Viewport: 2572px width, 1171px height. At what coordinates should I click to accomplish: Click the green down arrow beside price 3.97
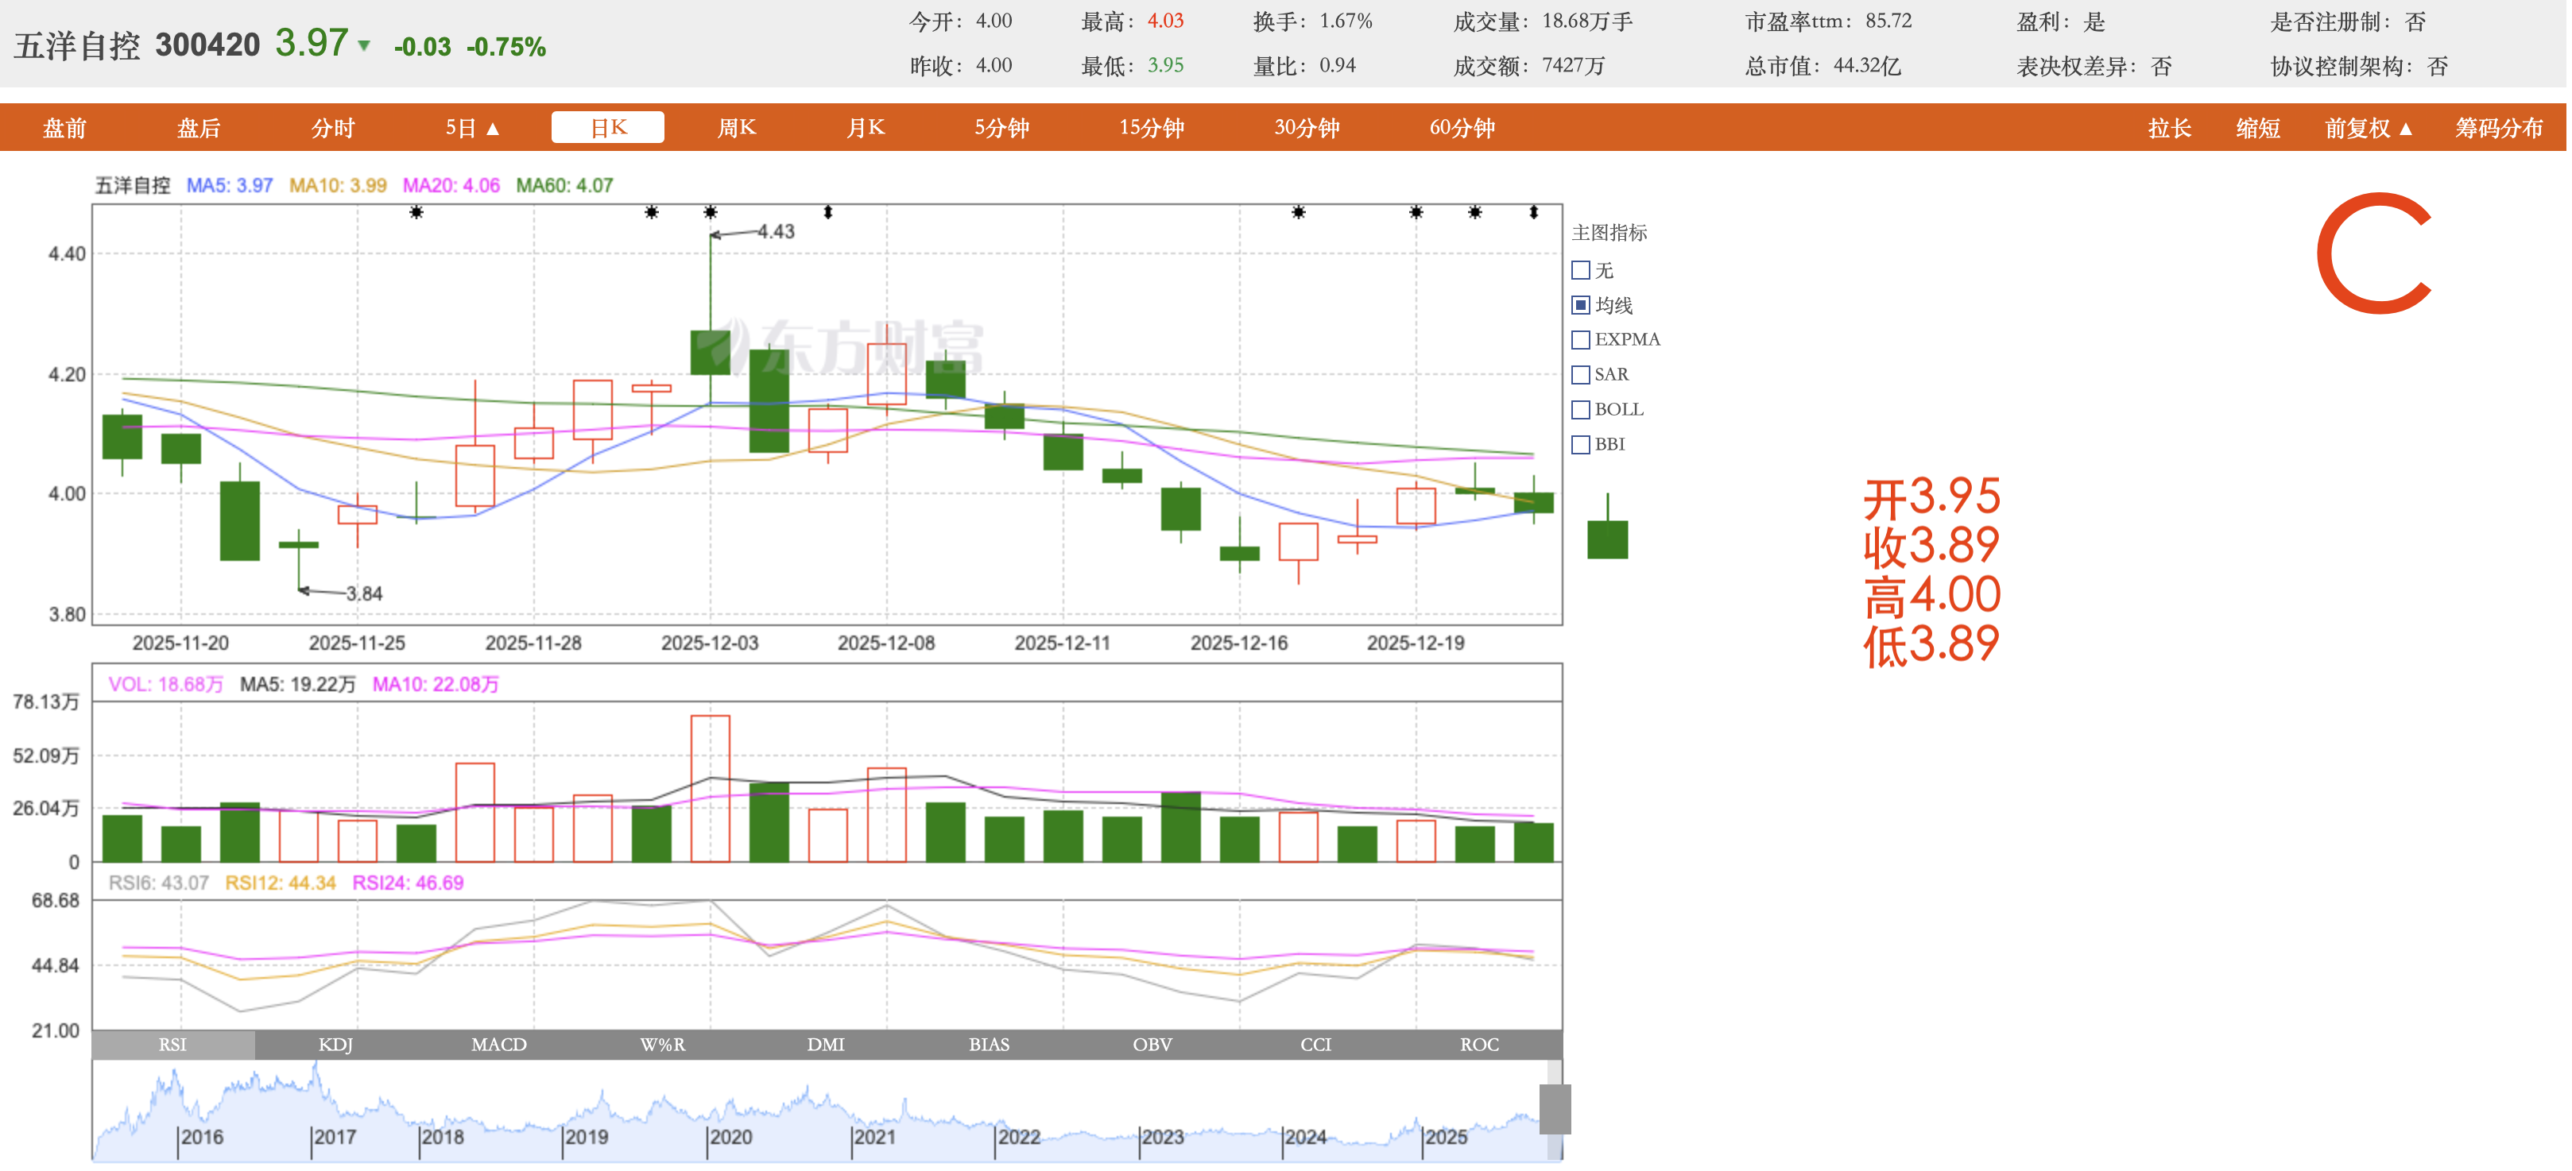pyautogui.click(x=365, y=46)
